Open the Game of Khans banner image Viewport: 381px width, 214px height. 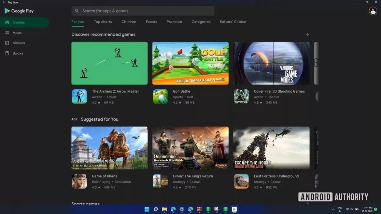(x=109, y=148)
